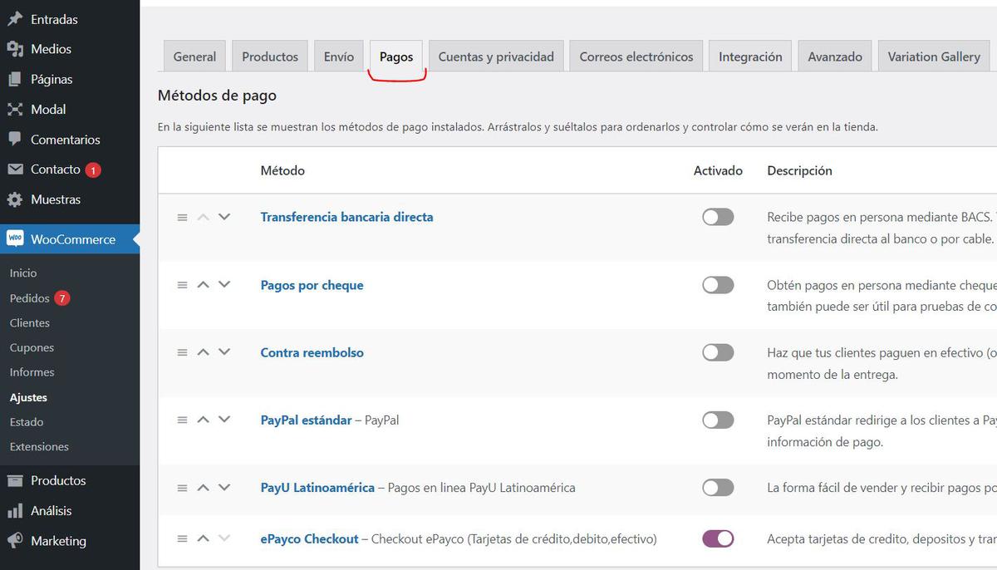997x570 pixels.
Task: Click the up arrow beside Contra reembolso
Action: point(203,352)
